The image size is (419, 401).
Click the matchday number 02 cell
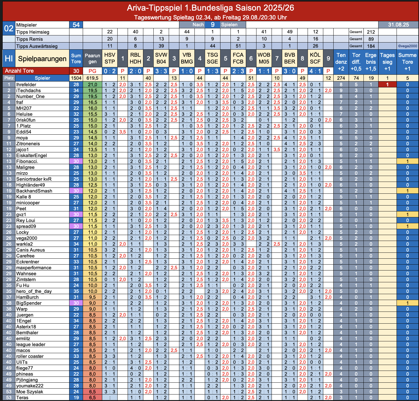[9, 28]
